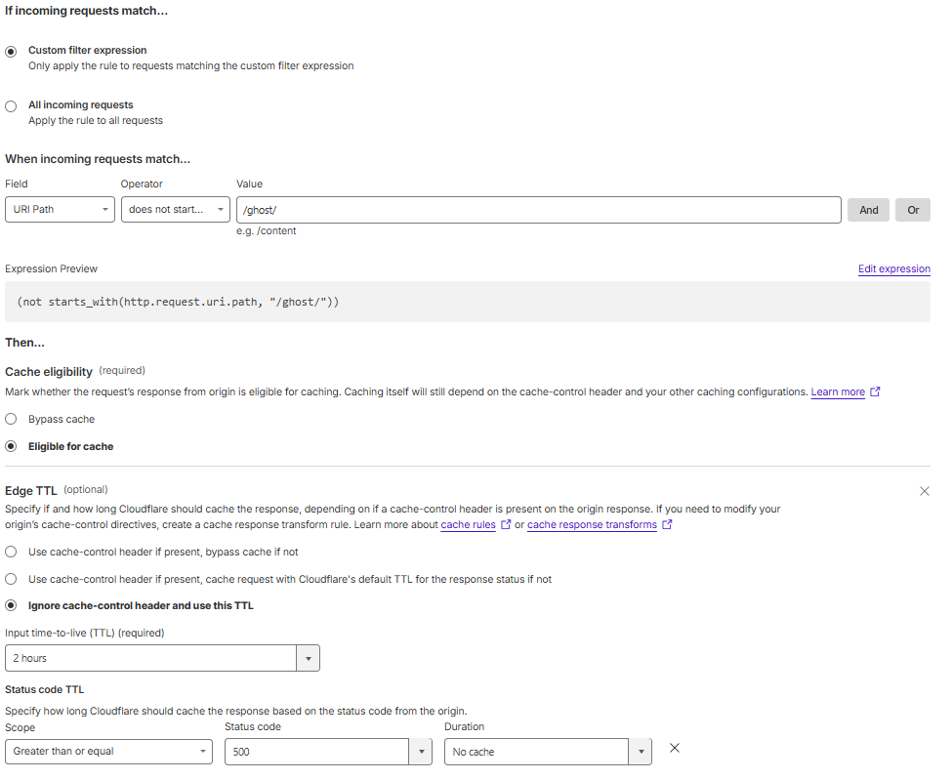
Task: Click external link icon after cache response transforms
Action: 668,525
